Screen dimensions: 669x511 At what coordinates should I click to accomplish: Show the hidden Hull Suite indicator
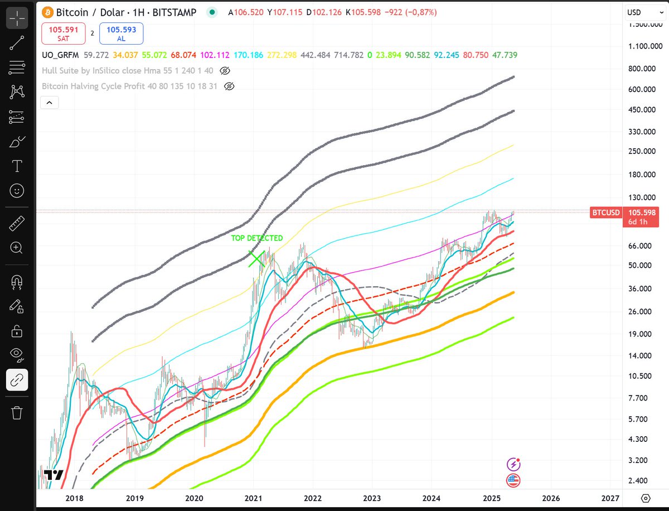coord(225,71)
